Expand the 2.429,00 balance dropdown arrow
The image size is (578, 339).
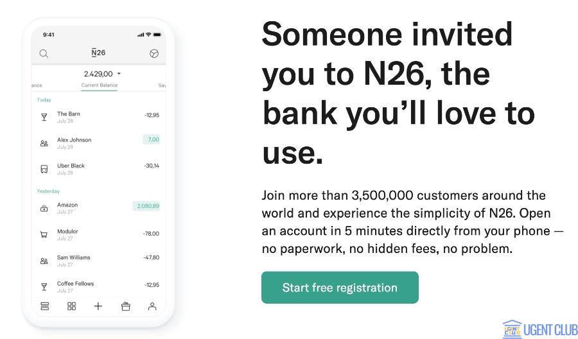click(119, 74)
